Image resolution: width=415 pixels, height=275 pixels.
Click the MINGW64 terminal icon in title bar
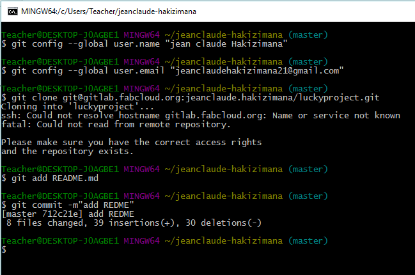point(12,12)
